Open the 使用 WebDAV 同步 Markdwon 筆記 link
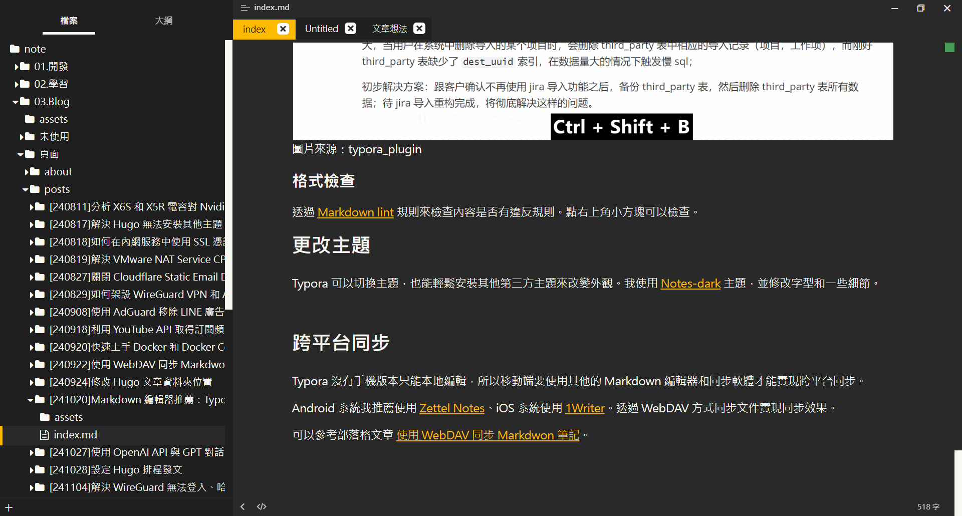The width and height of the screenshot is (962, 516). tap(488, 435)
